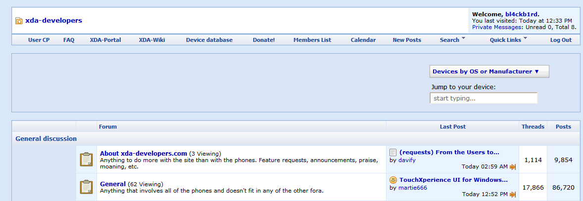Open the New Posts menu item
Screen dimensions: 583x201
(x=407, y=40)
